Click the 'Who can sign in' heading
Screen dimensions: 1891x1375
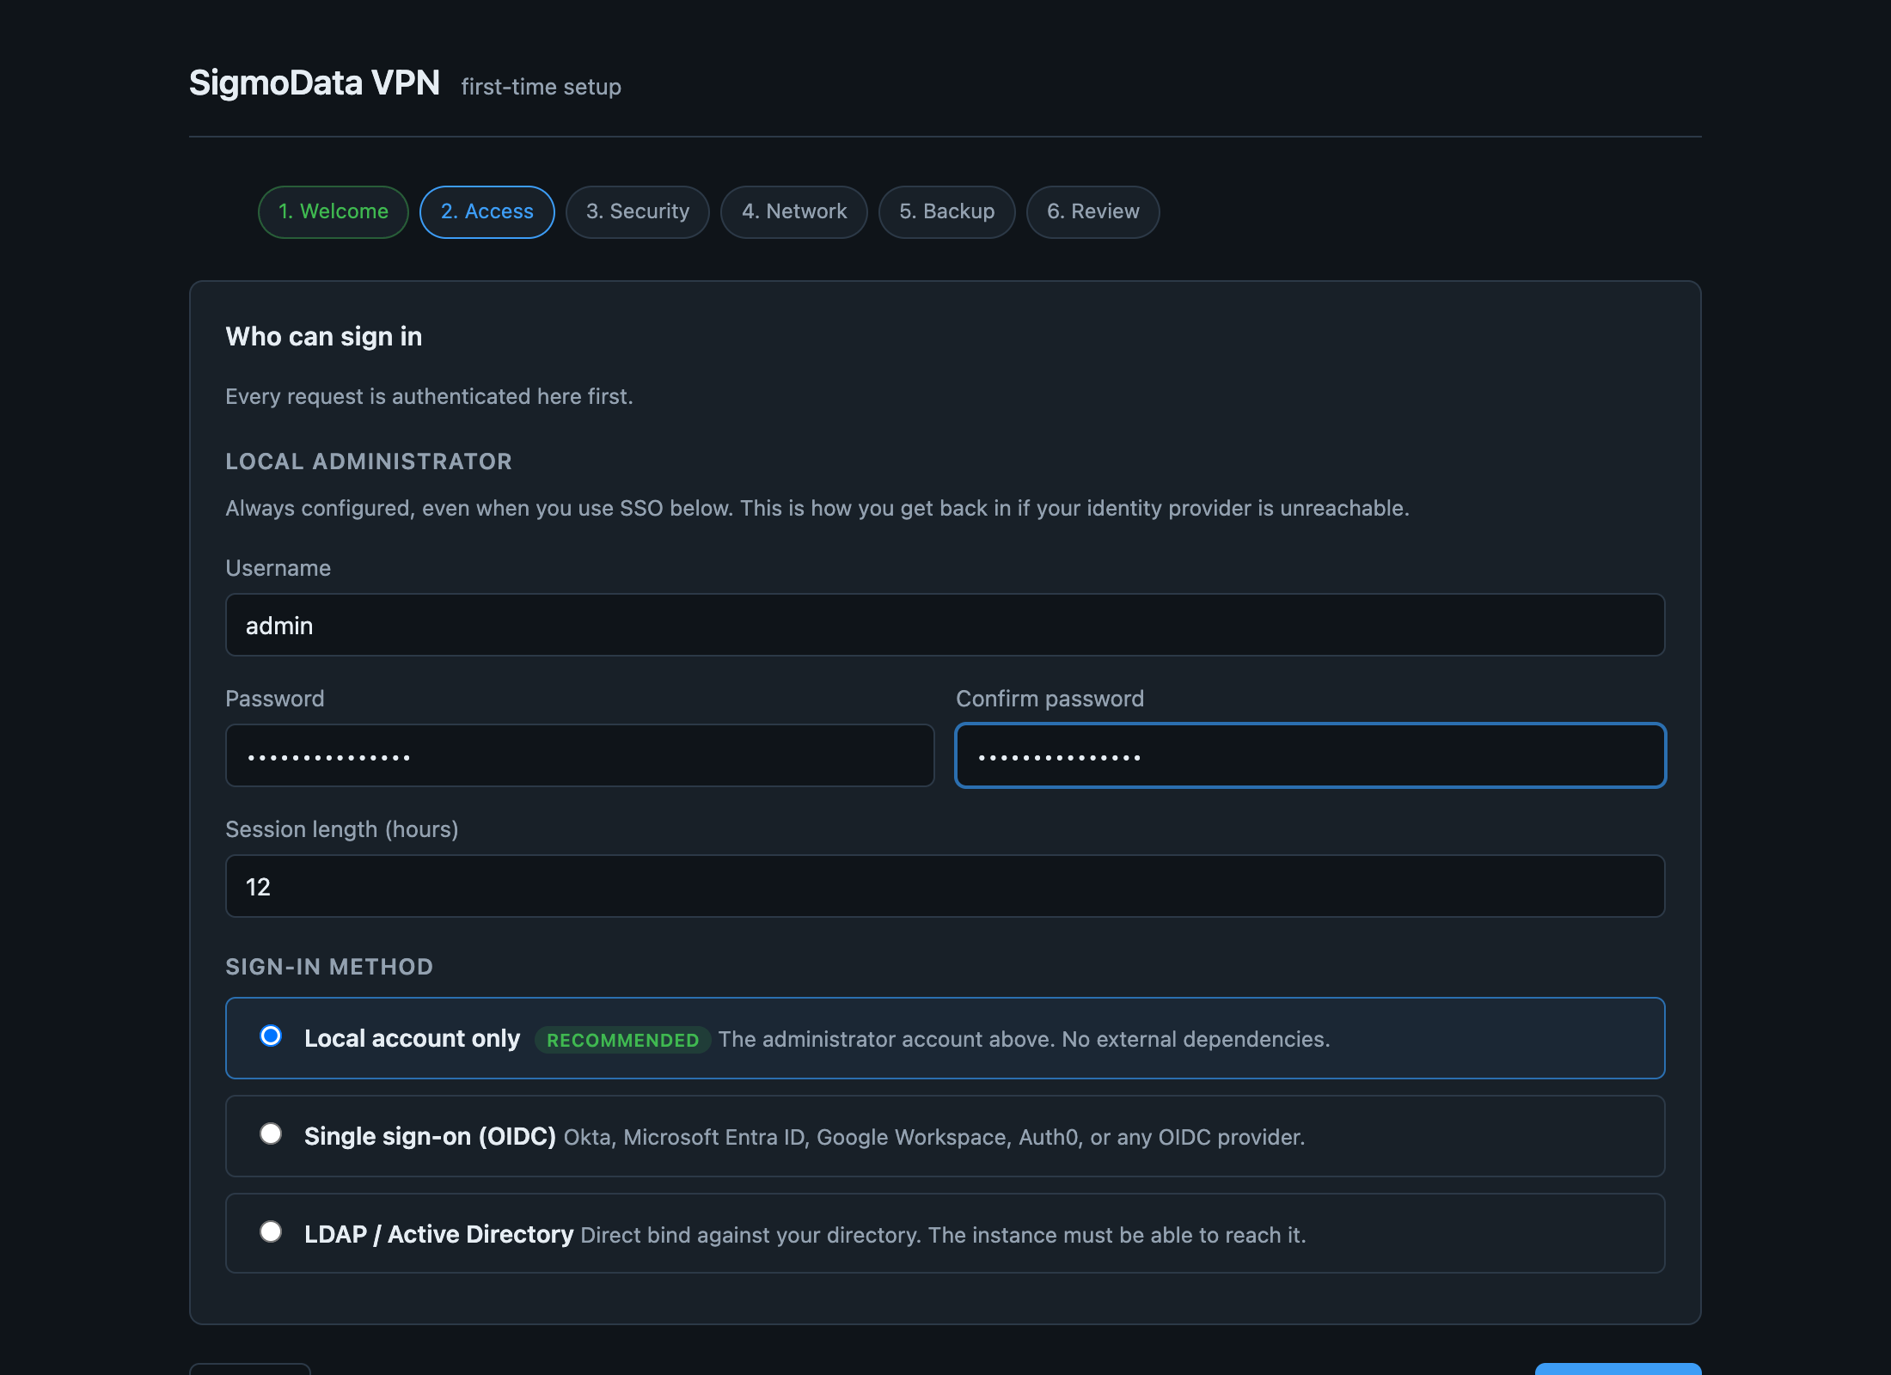(x=324, y=337)
